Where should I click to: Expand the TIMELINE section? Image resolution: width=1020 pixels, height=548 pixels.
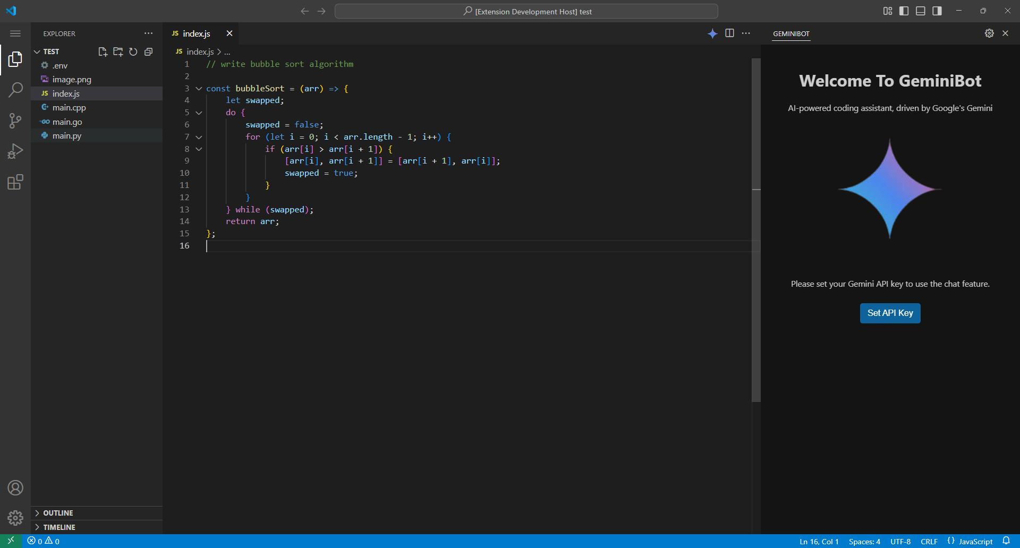click(x=59, y=527)
